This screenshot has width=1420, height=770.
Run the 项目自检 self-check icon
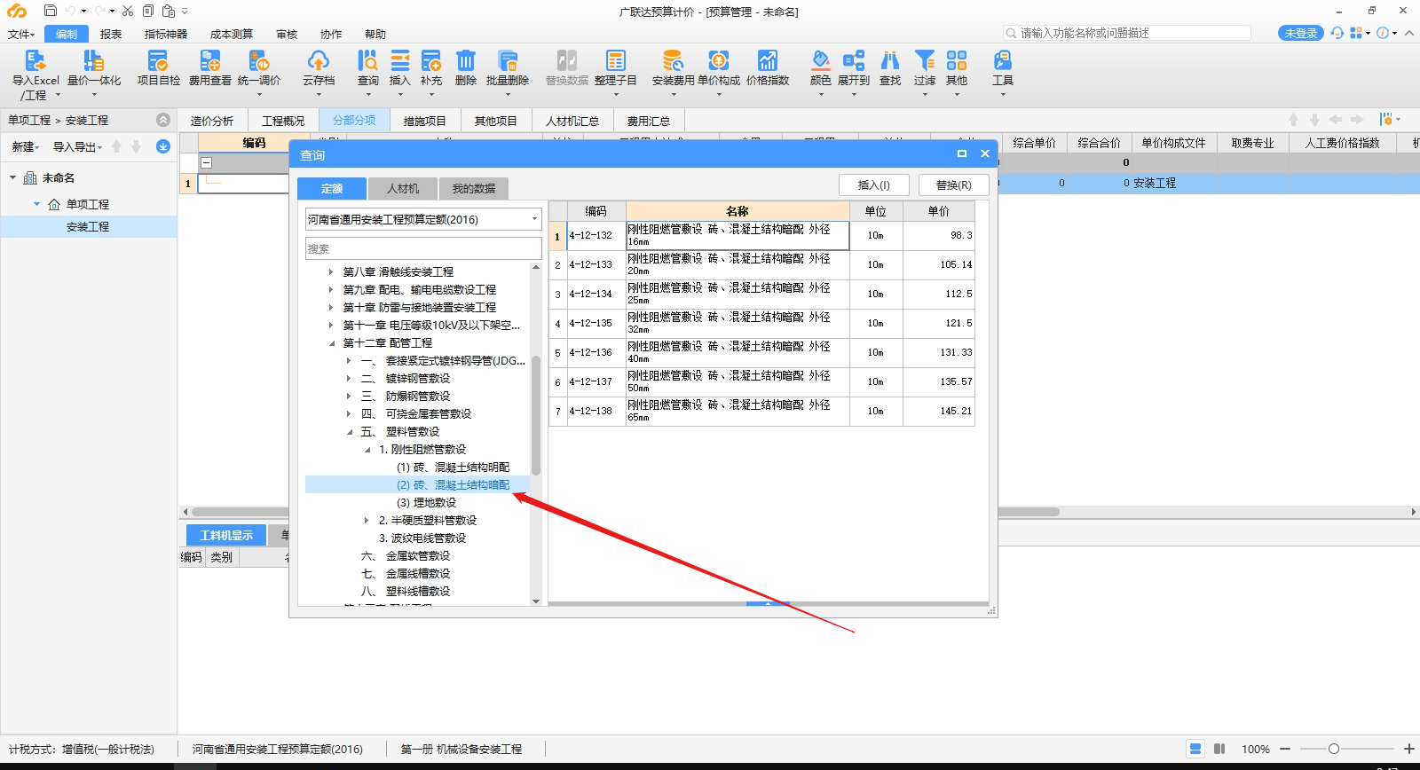click(159, 69)
